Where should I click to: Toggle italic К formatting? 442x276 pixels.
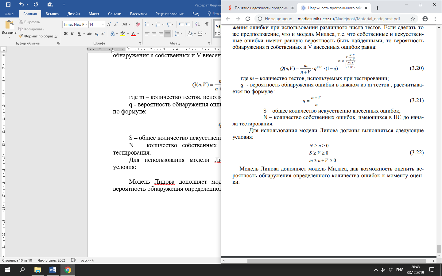[72, 34]
